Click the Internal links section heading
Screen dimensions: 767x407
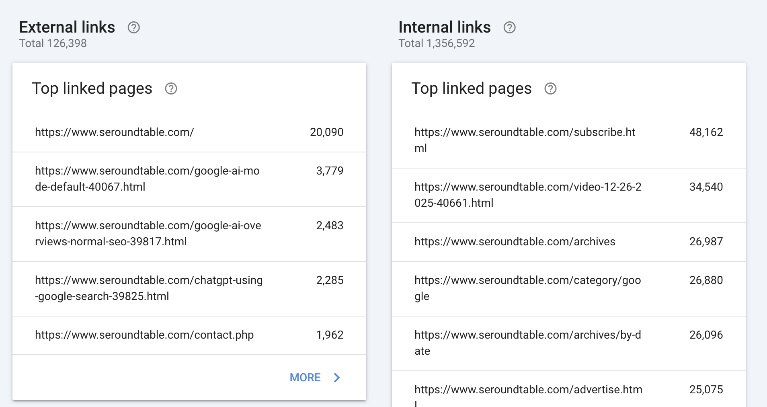pos(444,27)
